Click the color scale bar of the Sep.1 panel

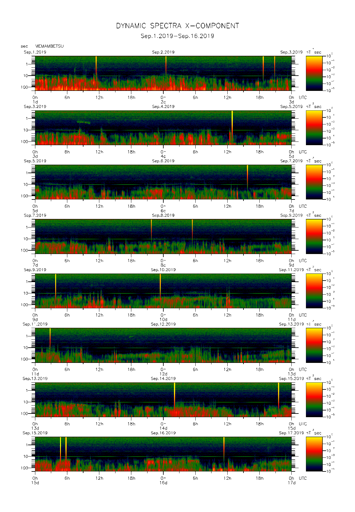pyautogui.click(x=314, y=73)
